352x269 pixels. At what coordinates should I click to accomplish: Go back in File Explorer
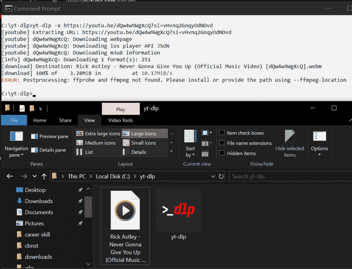[x=10, y=176]
